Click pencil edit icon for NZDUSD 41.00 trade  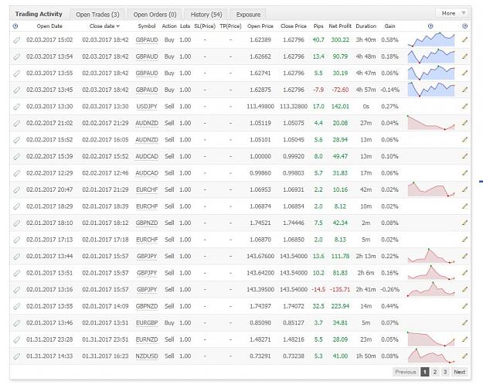pyautogui.click(x=464, y=356)
